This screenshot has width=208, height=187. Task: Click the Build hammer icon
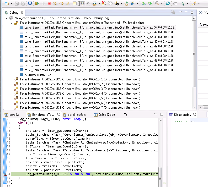tap(157, 3)
